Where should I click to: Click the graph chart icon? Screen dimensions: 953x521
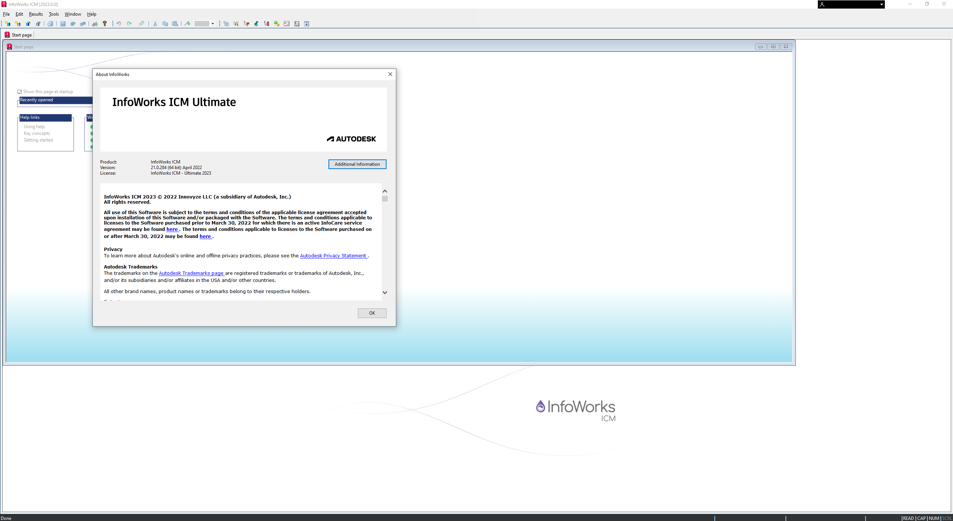click(x=286, y=23)
